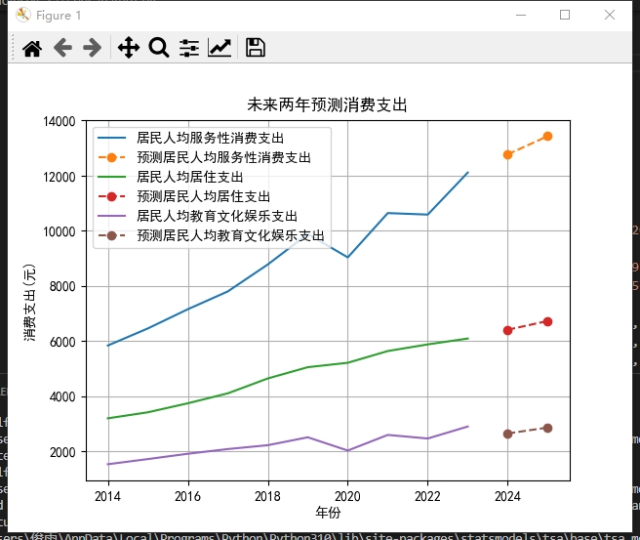Click legend entry 居民人均服务性消费支出
640x540 pixels.
pyautogui.click(x=210, y=138)
